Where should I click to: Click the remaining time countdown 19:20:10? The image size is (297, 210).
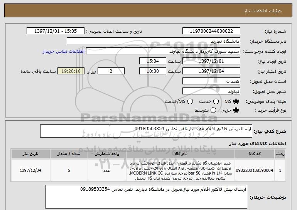(71, 71)
